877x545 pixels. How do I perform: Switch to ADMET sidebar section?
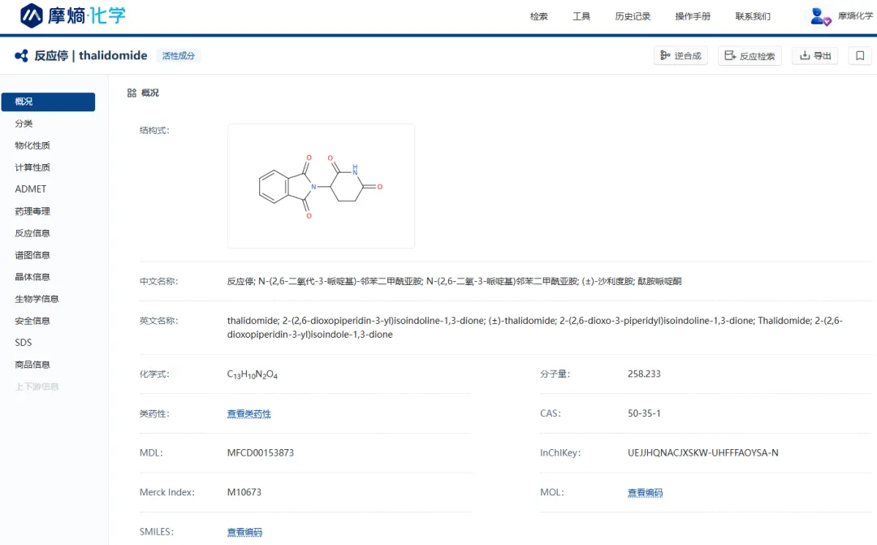(x=31, y=189)
